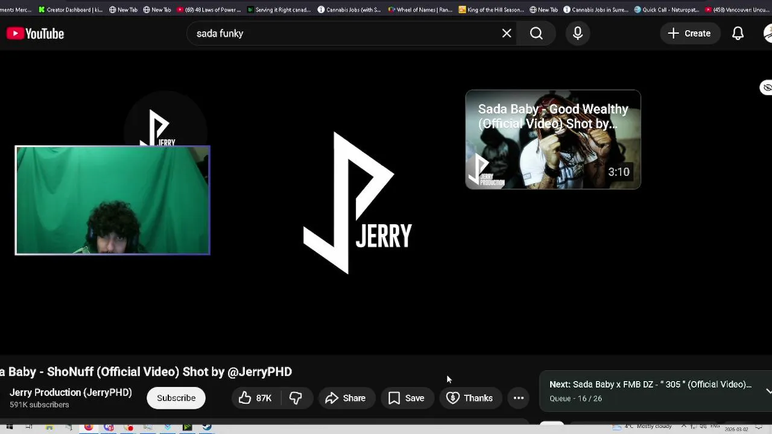The width and height of the screenshot is (772, 434).
Task: Subscribe to Jerry Production
Action: tap(176, 398)
